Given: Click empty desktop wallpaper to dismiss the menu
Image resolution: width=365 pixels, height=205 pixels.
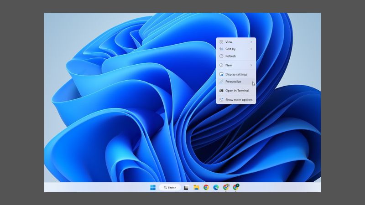Looking at the screenshot, I should (x=114, y=137).
